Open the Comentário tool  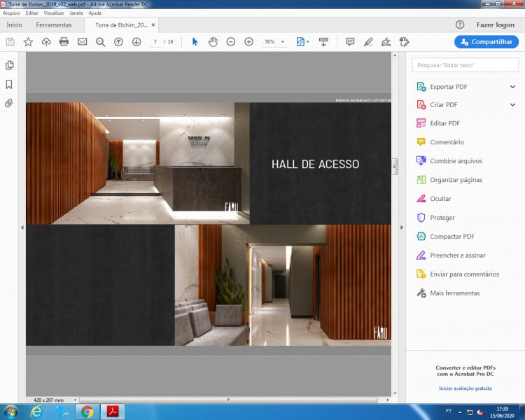pos(447,142)
